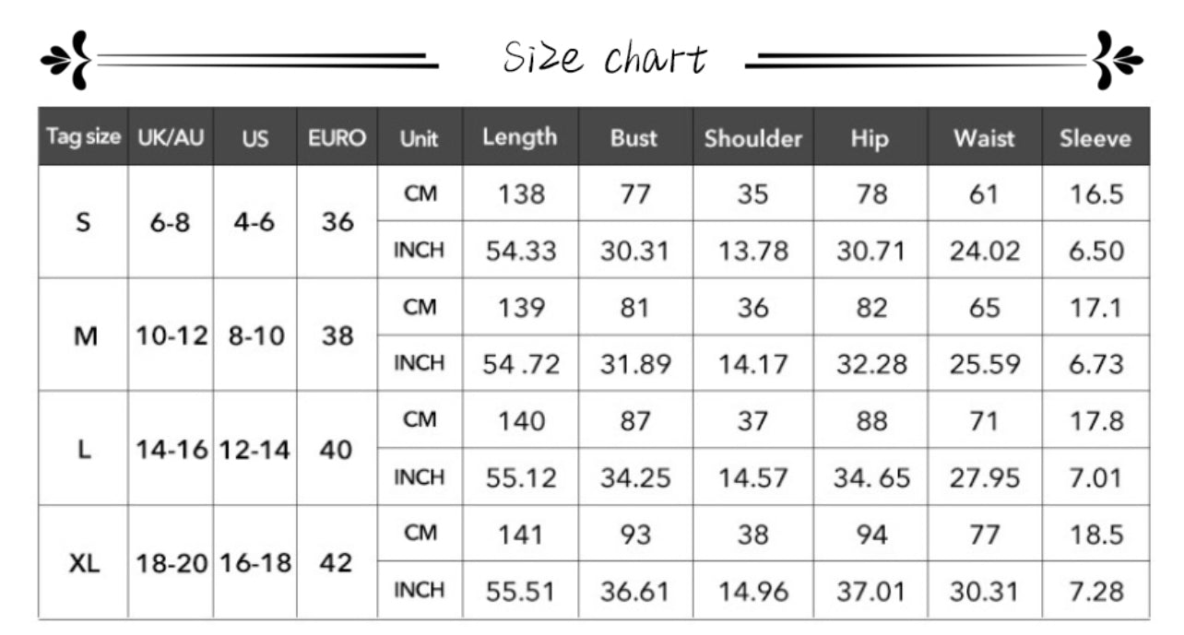
Task: Select the Bust column header
Action: click(x=634, y=138)
